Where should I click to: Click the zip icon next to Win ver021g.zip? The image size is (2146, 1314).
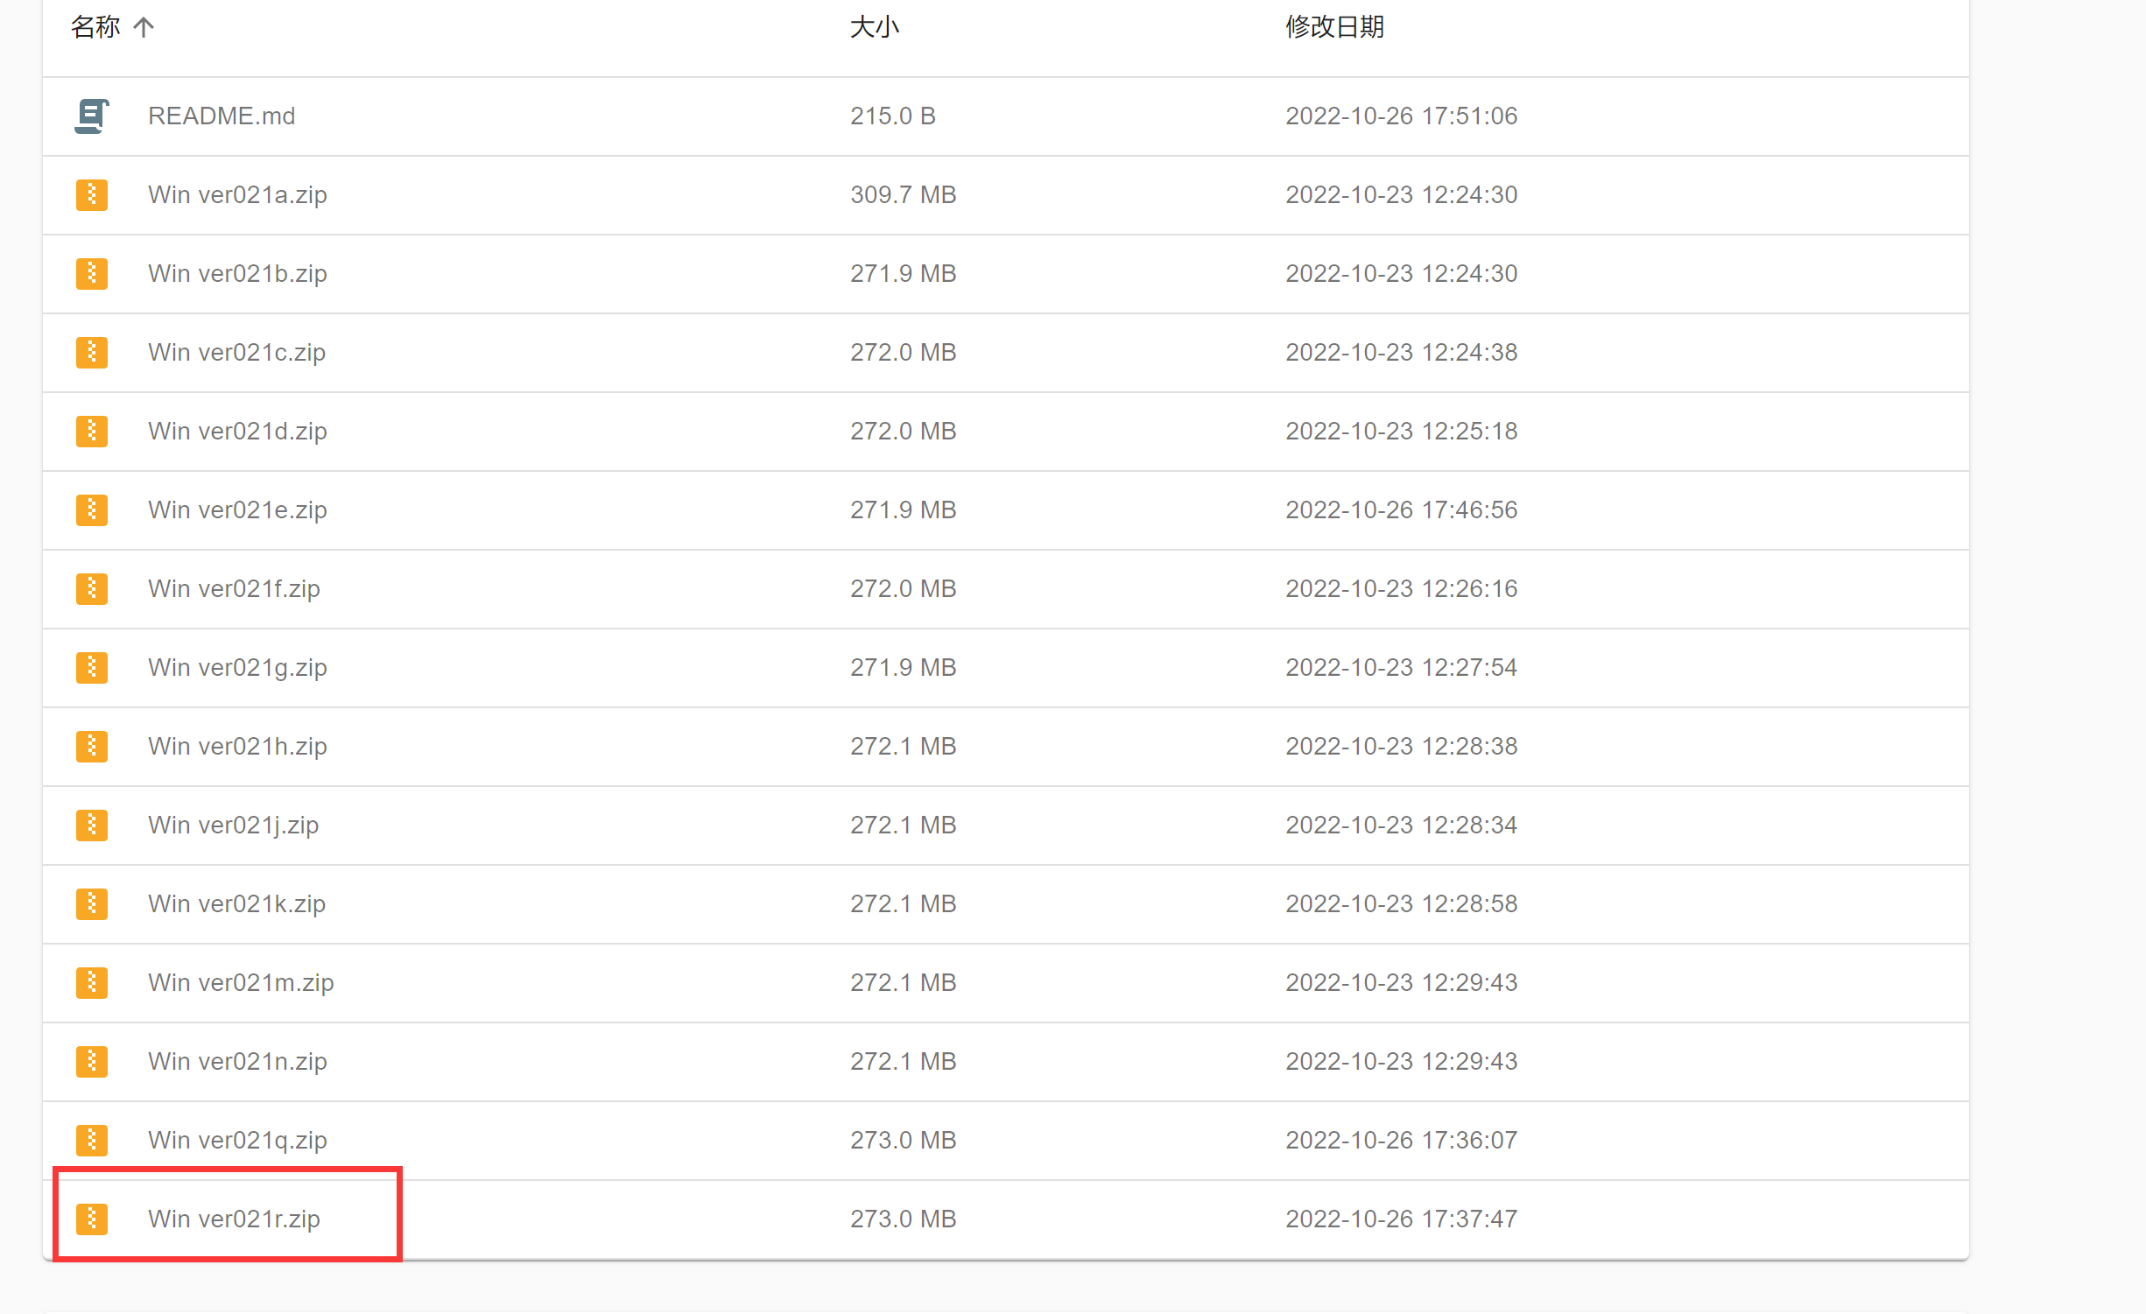92,668
